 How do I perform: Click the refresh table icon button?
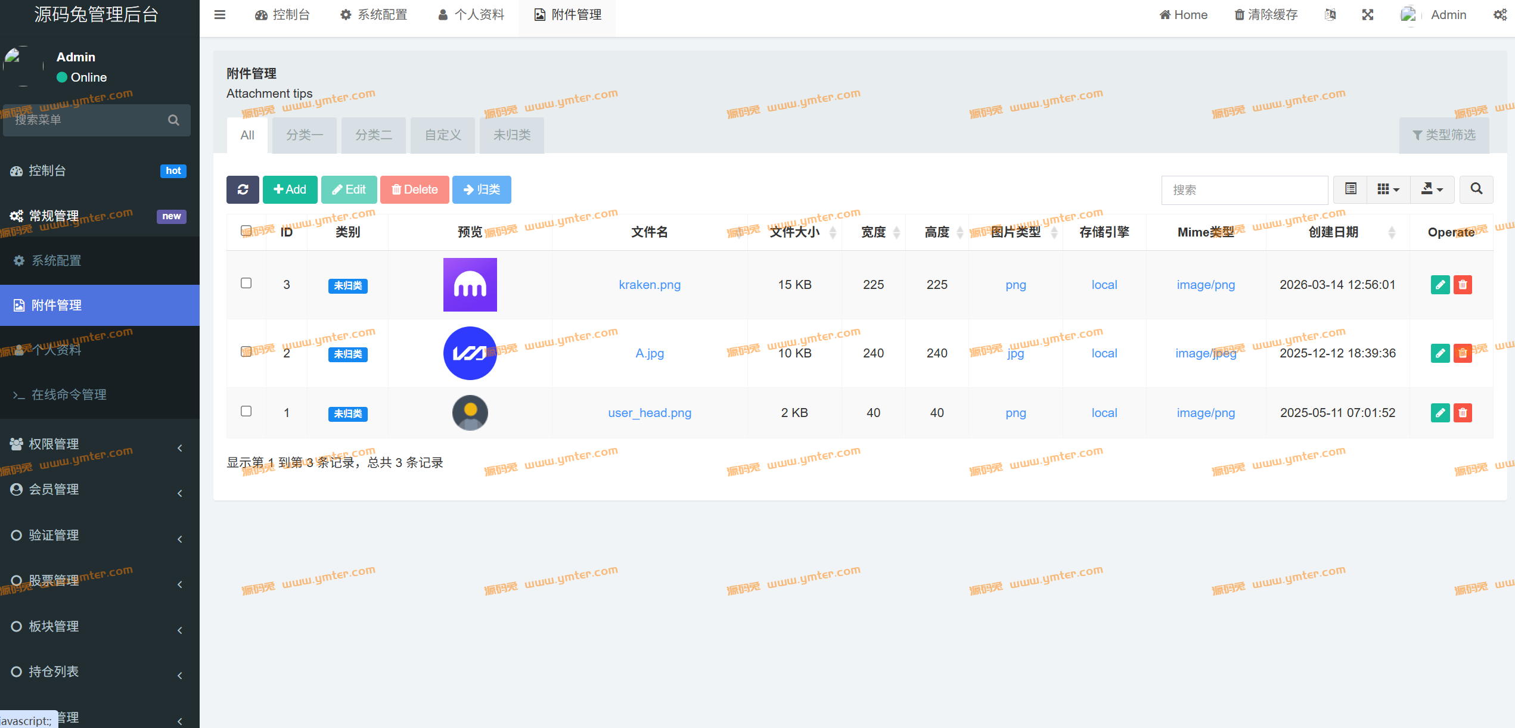pyautogui.click(x=243, y=189)
